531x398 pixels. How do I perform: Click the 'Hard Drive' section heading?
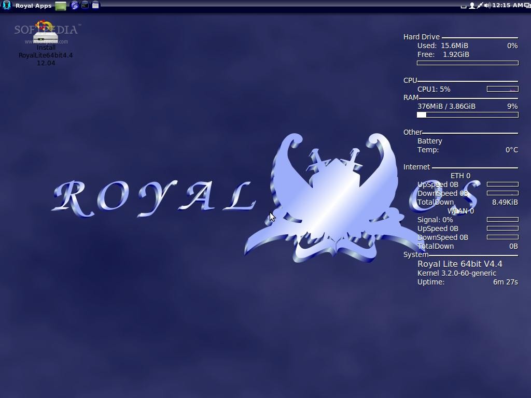[x=421, y=37]
